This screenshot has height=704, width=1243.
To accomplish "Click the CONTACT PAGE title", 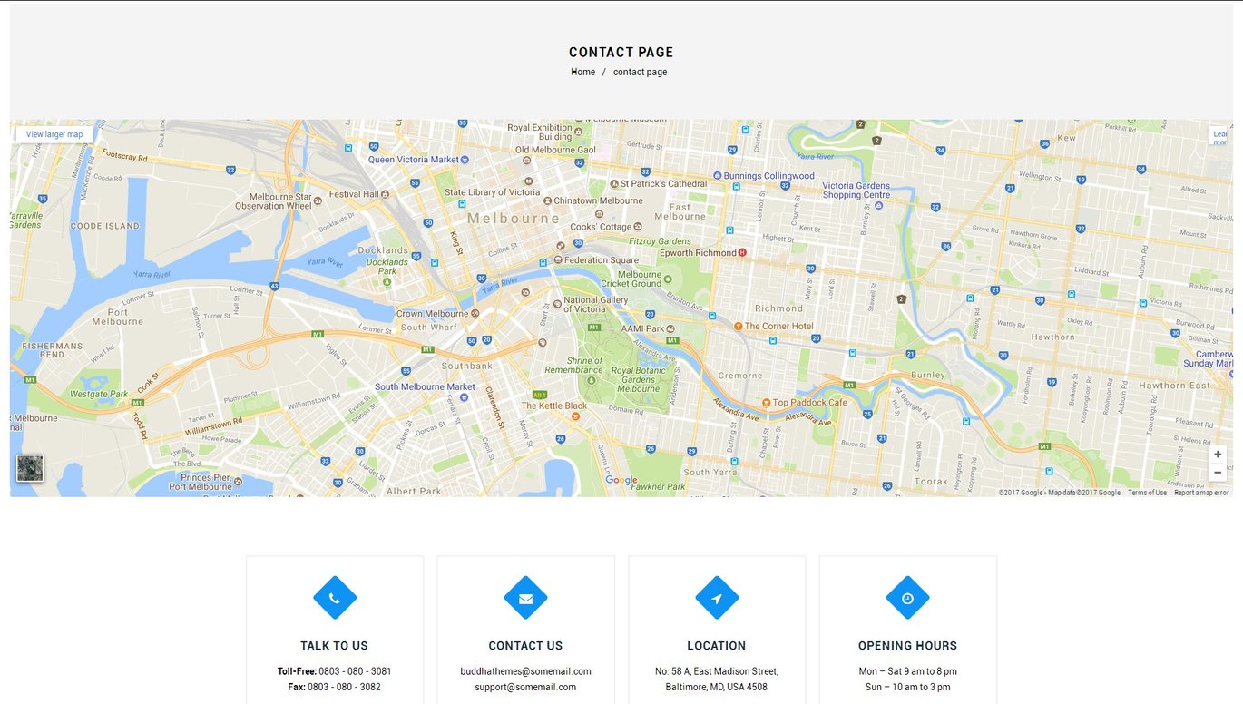I will [x=621, y=53].
